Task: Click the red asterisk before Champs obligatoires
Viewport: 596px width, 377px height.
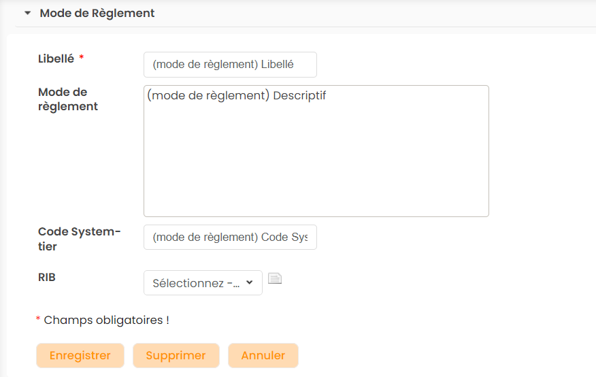Action: [38, 320]
